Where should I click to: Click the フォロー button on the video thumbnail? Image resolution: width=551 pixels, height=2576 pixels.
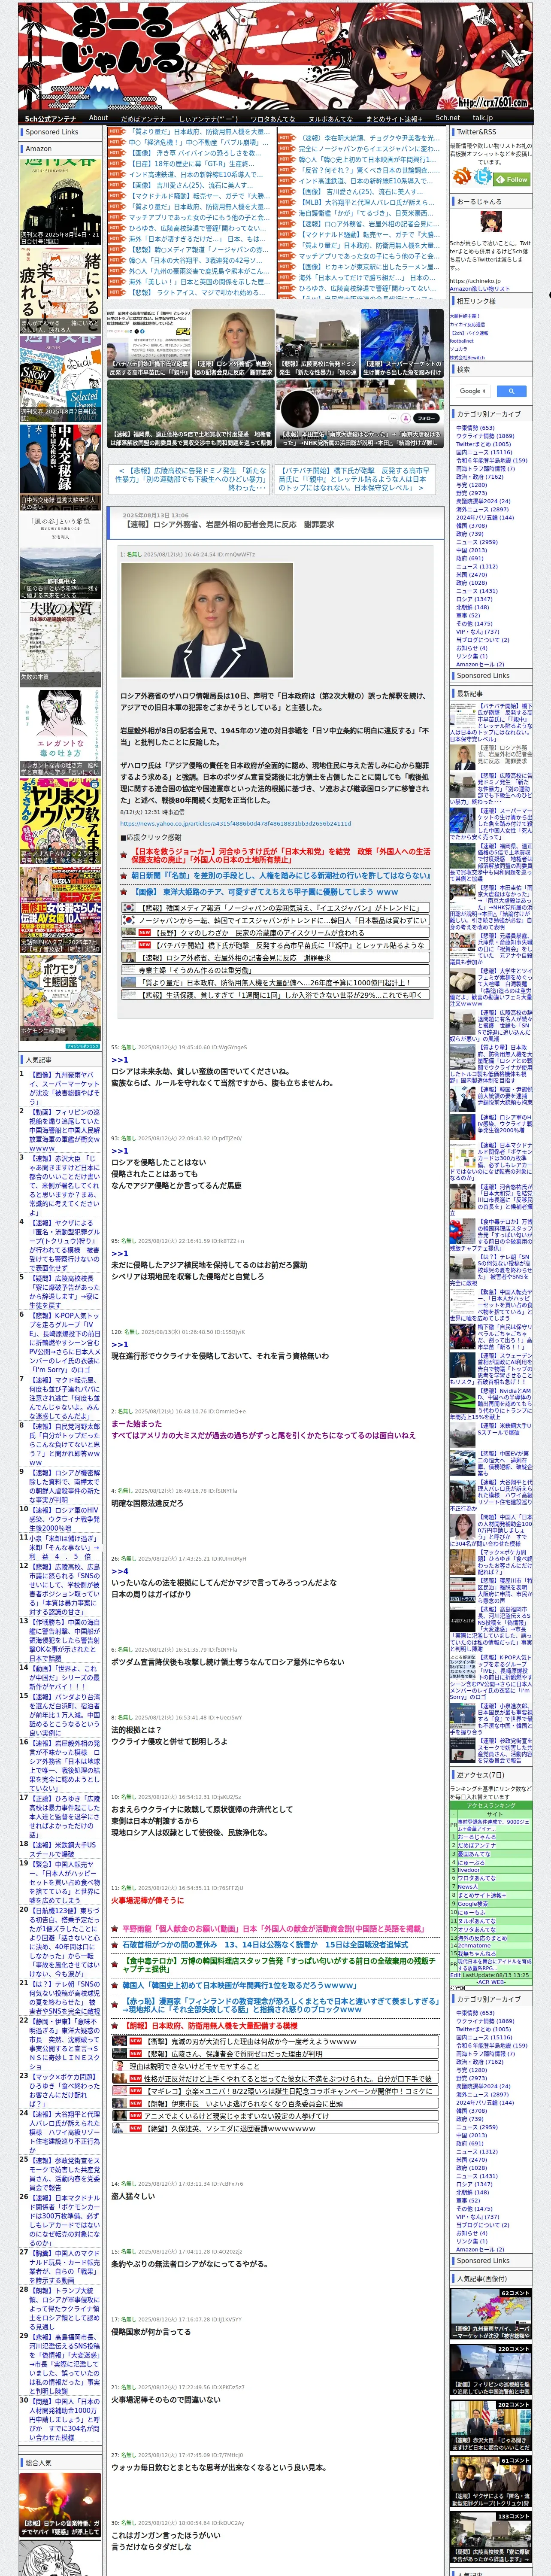(x=427, y=418)
